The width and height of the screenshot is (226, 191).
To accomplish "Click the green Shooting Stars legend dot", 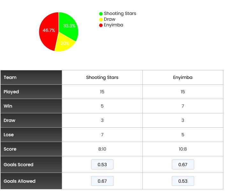I will (101, 14).
